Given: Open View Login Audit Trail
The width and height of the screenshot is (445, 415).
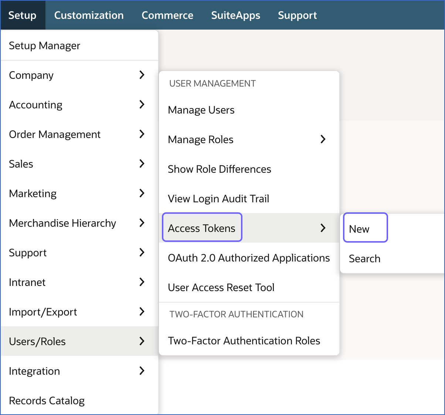Looking at the screenshot, I should 218,199.
